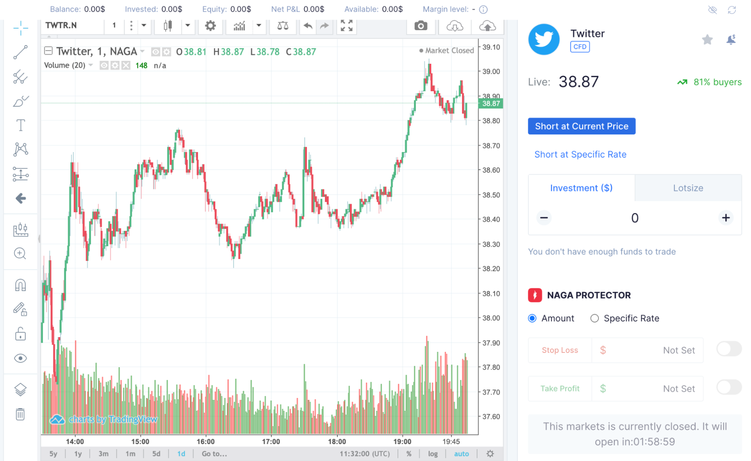The height and width of the screenshot is (461, 751).
Task: Open the price range measure tool
Action: [20, 229]
